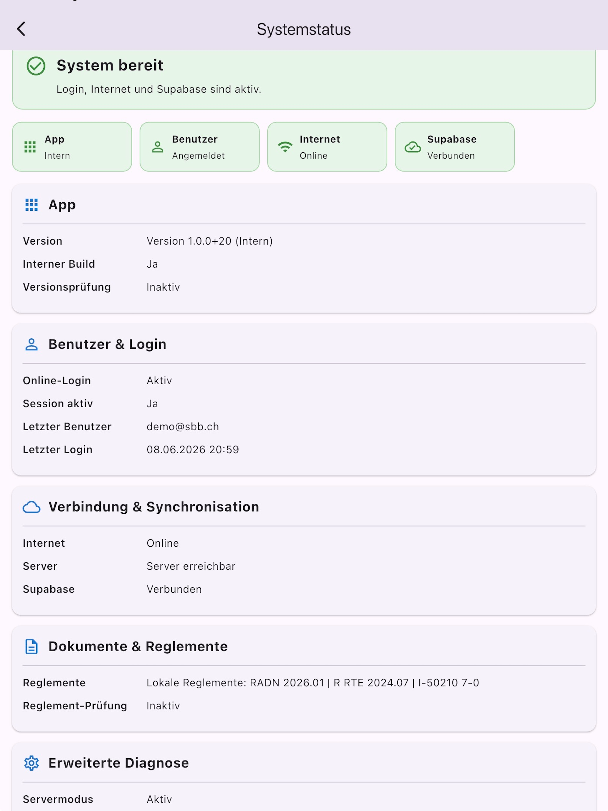Tap the gear icon beside Erweiterte Diagnose
Image resolution: width=608 pixels, height=811 pixels.
click(x=32, y=763)
